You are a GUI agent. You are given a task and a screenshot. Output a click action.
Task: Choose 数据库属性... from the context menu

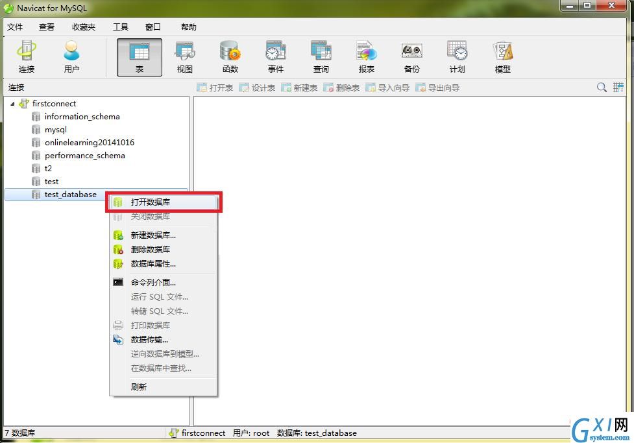click(x=164, y=264)
